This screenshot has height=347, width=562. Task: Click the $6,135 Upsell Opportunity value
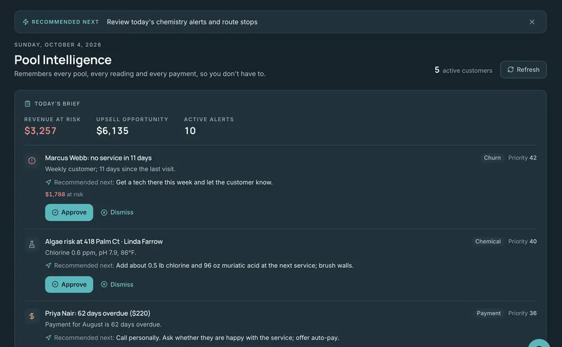tap(112, 130)
